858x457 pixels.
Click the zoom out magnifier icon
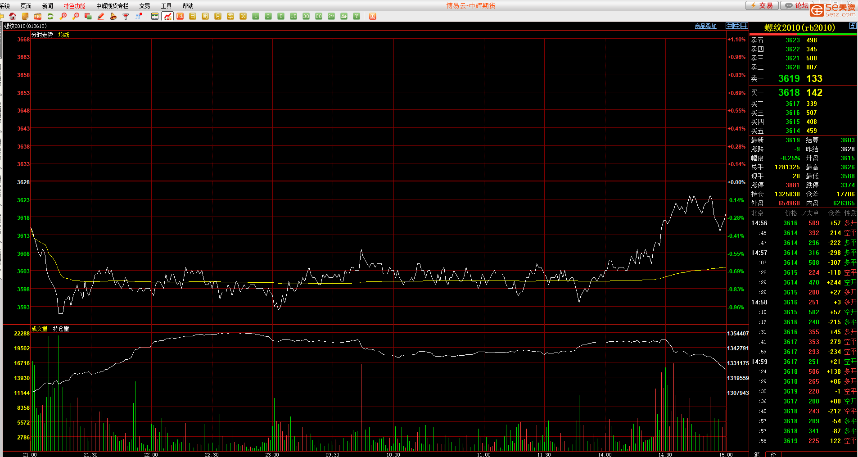(x=76, y=16)
